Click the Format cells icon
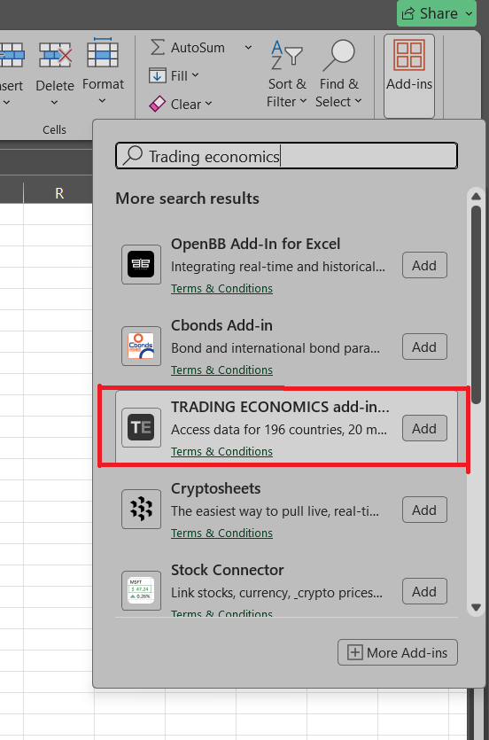The image size is (489, 740). coord(103,53)
